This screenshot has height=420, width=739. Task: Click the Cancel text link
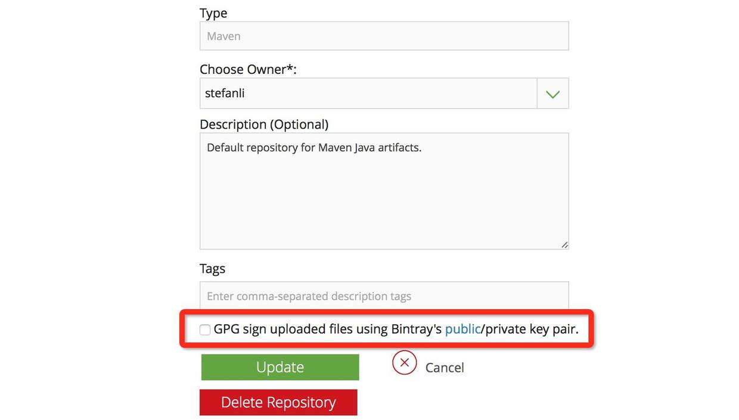[445, 368]
